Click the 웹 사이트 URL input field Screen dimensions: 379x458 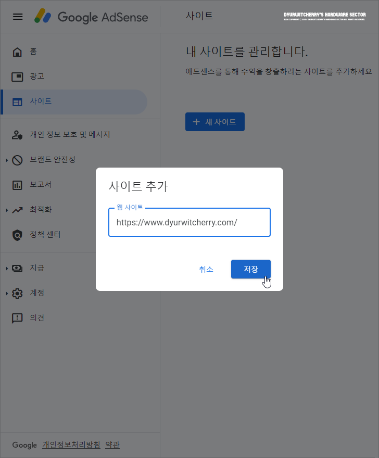[189, 222]
